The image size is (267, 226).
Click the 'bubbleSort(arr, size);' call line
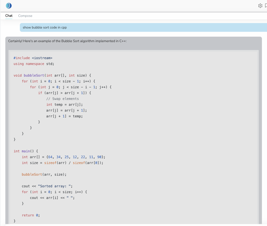tap(44, 174)
